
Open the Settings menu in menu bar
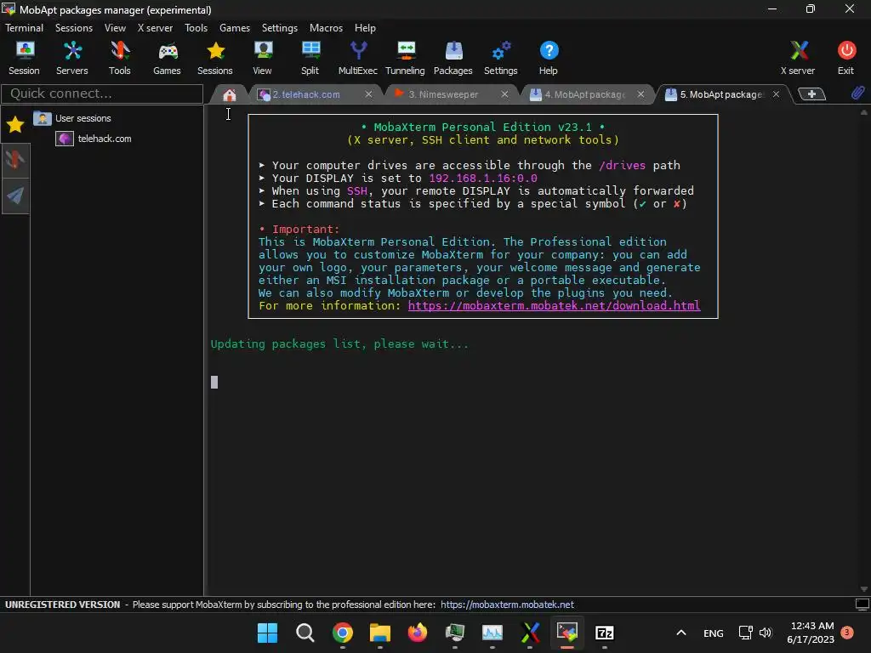(x=279, y=28)
